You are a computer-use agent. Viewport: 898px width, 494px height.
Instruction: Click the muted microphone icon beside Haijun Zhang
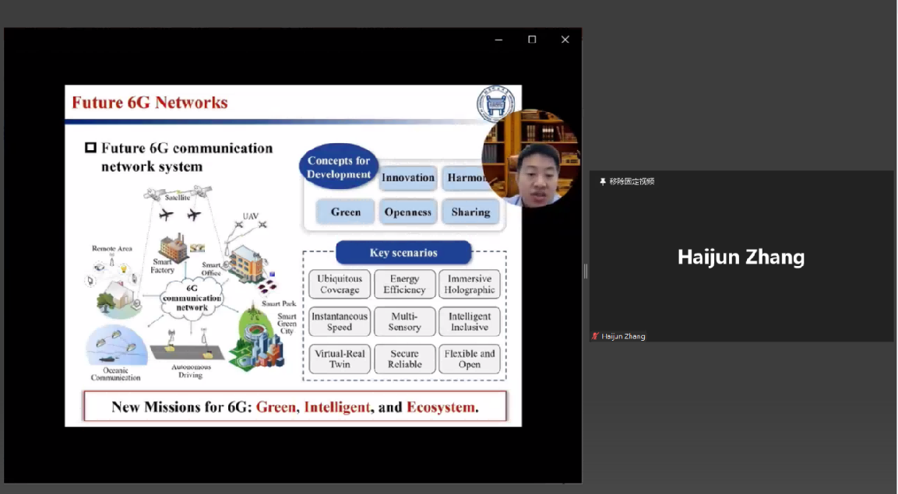pos(596,336)
